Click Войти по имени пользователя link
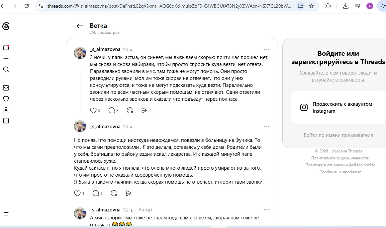 [338, 135]
